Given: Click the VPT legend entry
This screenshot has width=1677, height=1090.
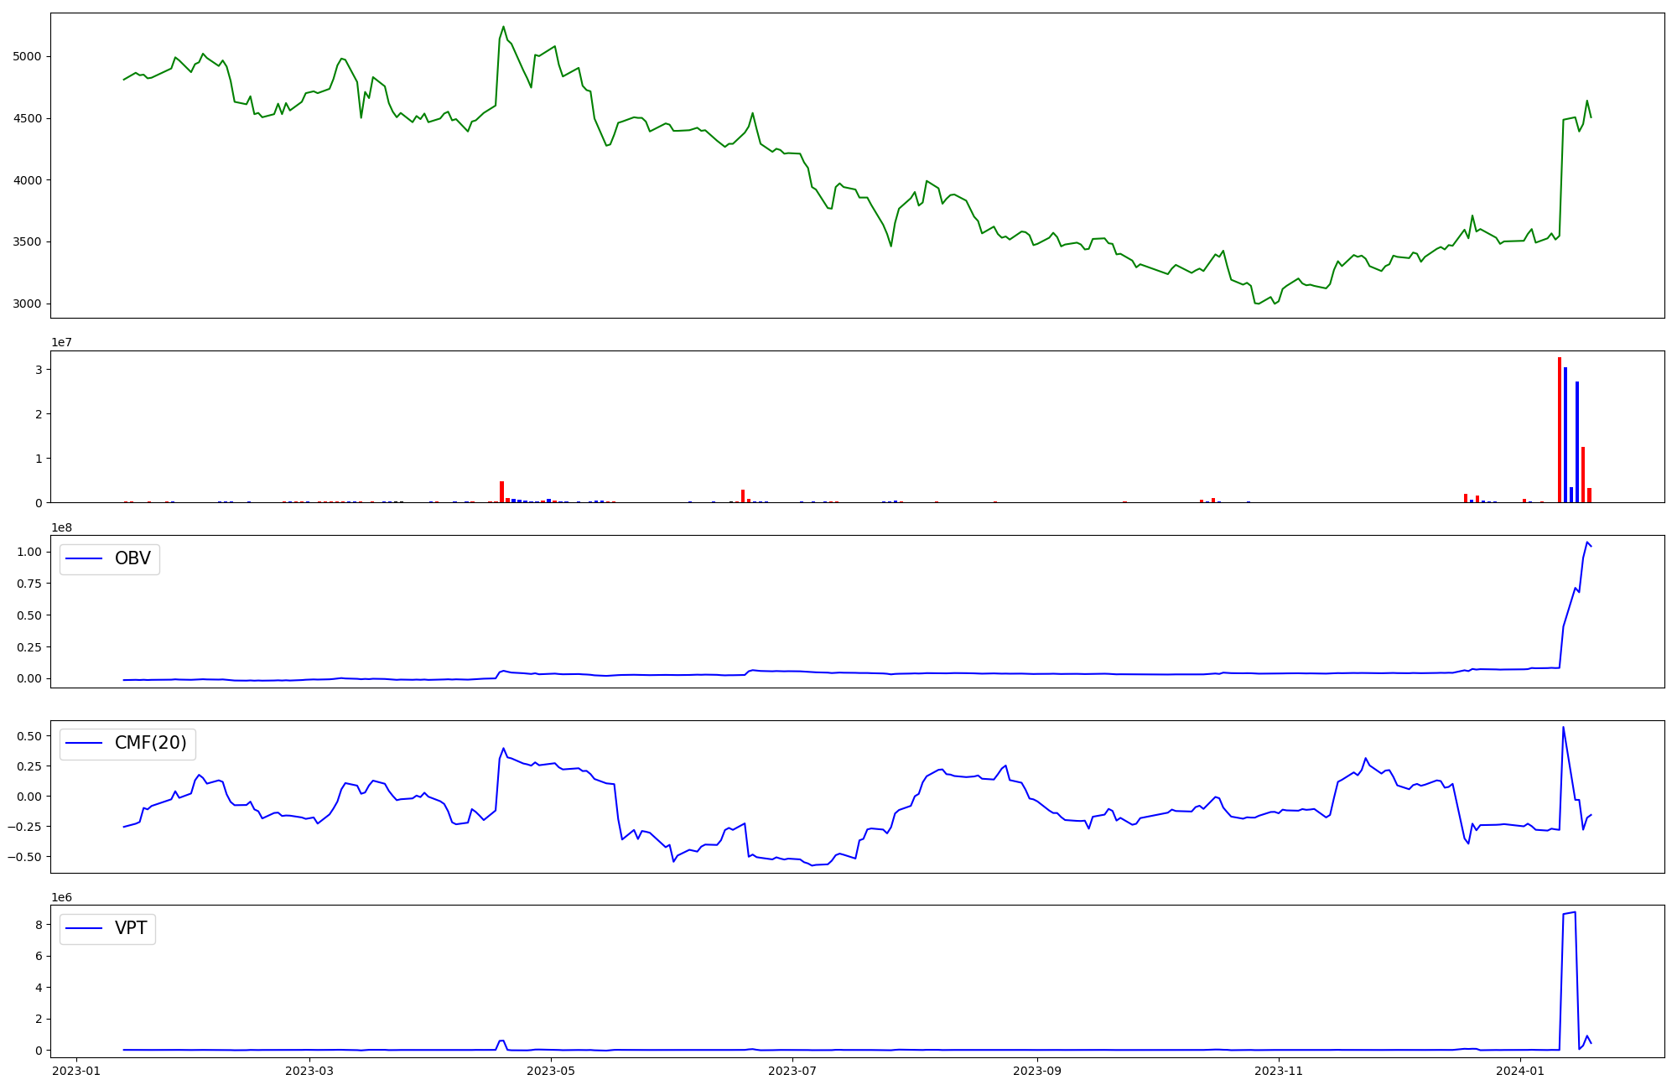Looking at the screenshot, I should (131, 928).
